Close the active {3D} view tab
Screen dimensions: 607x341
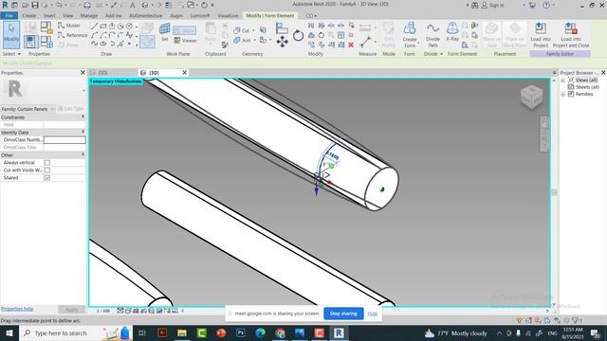point(185,73)
